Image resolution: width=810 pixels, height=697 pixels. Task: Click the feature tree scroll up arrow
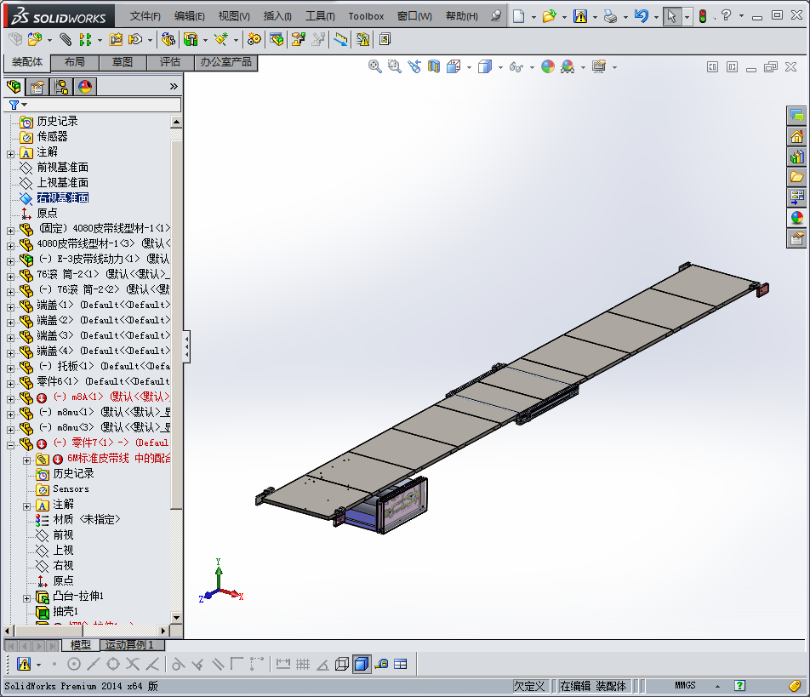pos(176,123)
